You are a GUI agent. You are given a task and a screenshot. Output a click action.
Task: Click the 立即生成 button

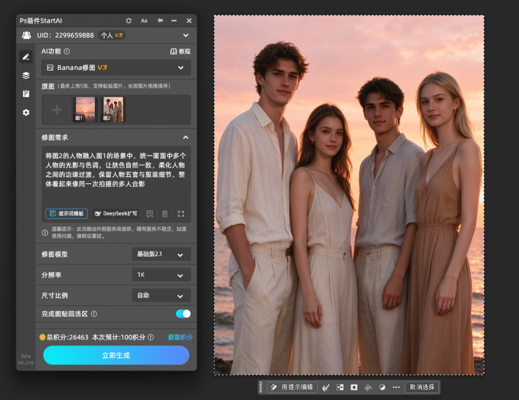[116, 355]
